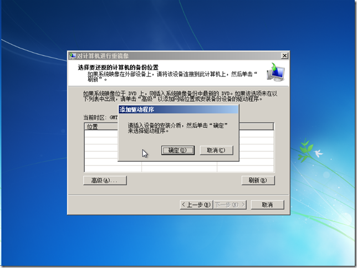Cancel the re-image wizard with bottom 取消
The height and width of the screenshot is (268, 357).
(x=267, y=205)
